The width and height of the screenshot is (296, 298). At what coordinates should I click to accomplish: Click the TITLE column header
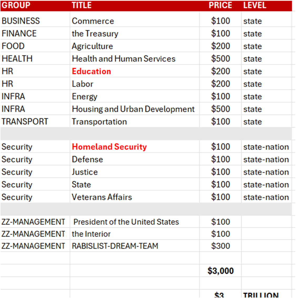coord(82,5)
